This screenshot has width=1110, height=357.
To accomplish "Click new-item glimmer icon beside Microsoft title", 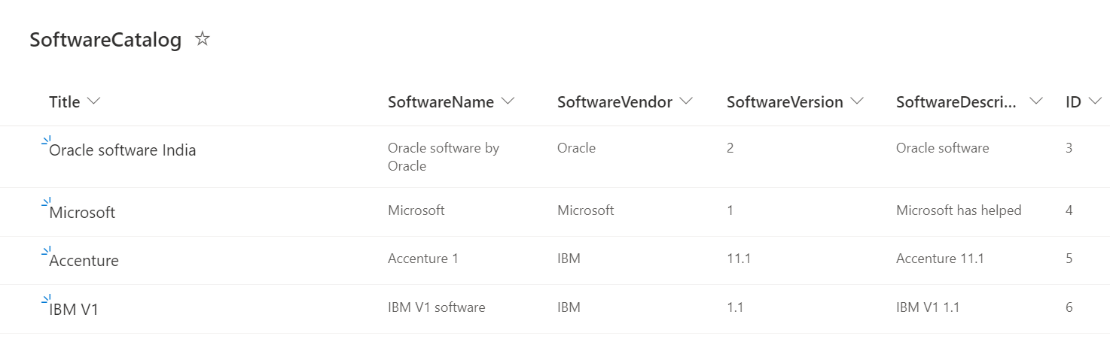I will coord(45,203).
